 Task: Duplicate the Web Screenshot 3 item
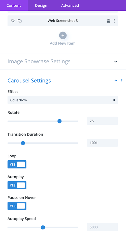(20, 21)
